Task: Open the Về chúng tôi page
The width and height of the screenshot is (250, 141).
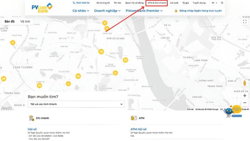Action: [103, 3]
